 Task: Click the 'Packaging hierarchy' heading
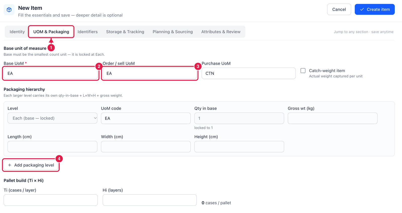click(x=24, y=89)
